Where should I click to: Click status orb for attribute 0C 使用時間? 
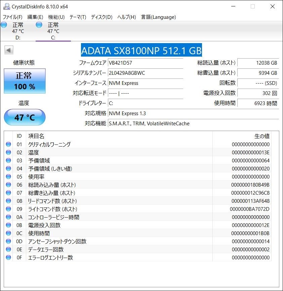point(8,233)
